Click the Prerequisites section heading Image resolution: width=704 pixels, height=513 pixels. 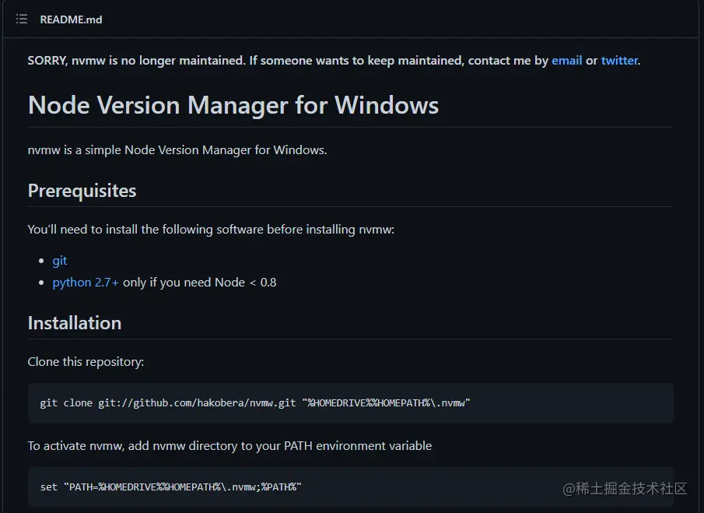click(x=82, y=191)
